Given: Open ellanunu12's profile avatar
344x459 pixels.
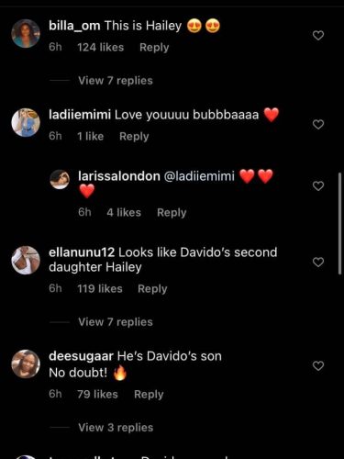Looking at the screenshot, I should click(26, 260).
